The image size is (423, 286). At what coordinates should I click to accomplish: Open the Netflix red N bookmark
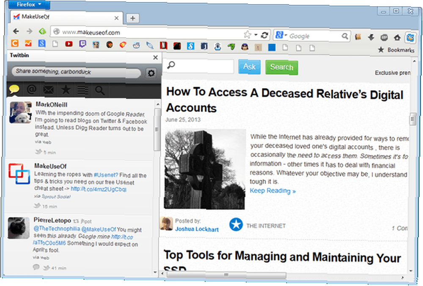pos(163,46)
